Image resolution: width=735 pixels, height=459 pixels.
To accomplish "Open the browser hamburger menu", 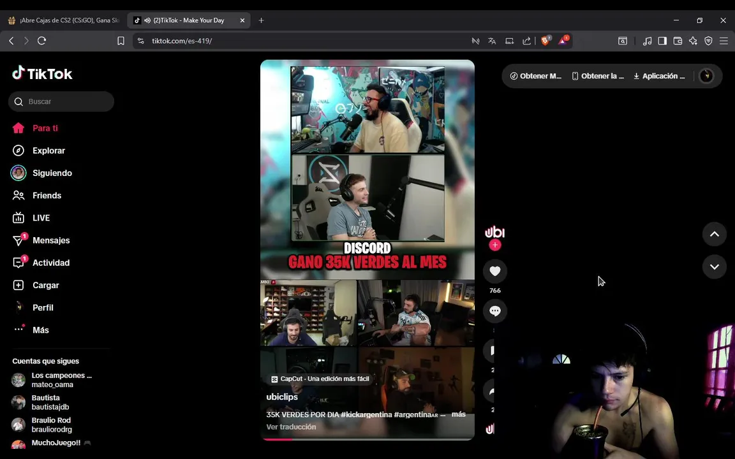I will click(x=724, y=41).
